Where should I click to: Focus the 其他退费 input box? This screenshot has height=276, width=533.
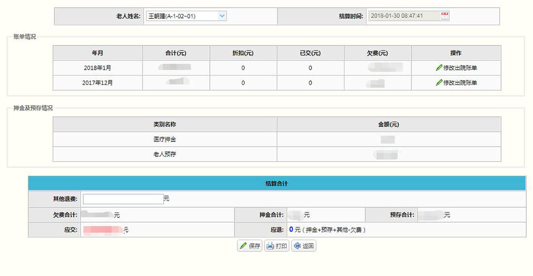pos(123,199)
